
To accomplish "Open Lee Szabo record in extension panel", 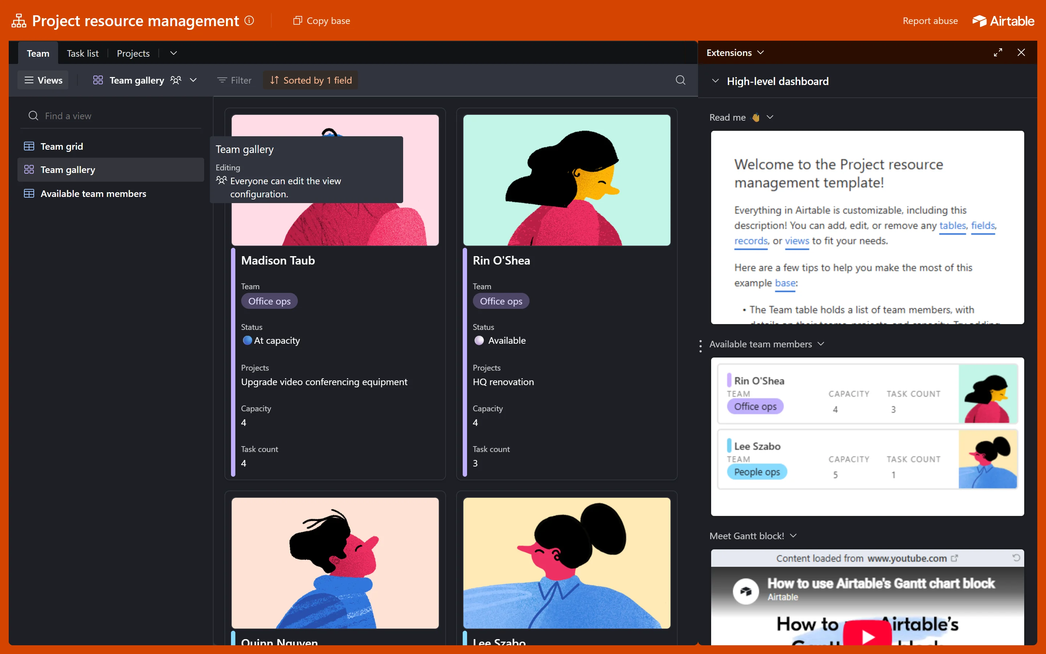I will (867, 459).
